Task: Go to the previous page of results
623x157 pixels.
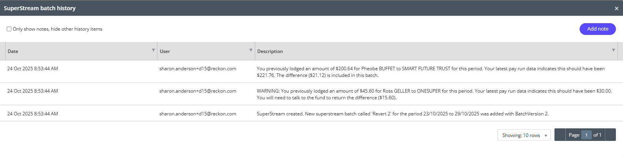Action: [560, 135]
